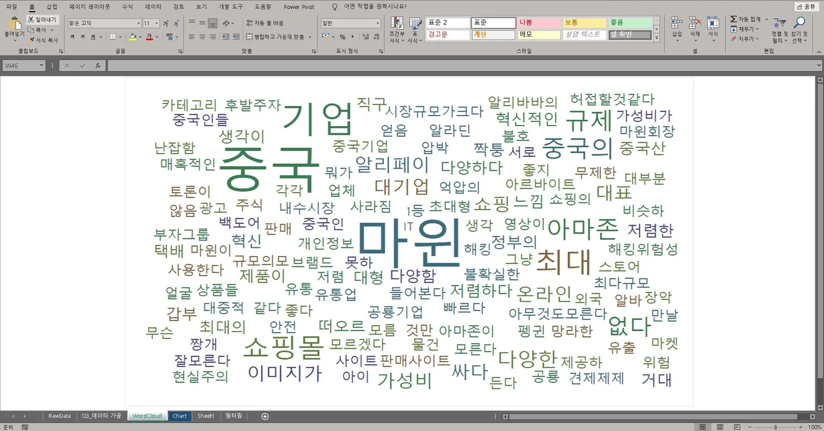Click increase indent icon
The width and height of the screenshot is (824, 431).
tap(236, 37)
